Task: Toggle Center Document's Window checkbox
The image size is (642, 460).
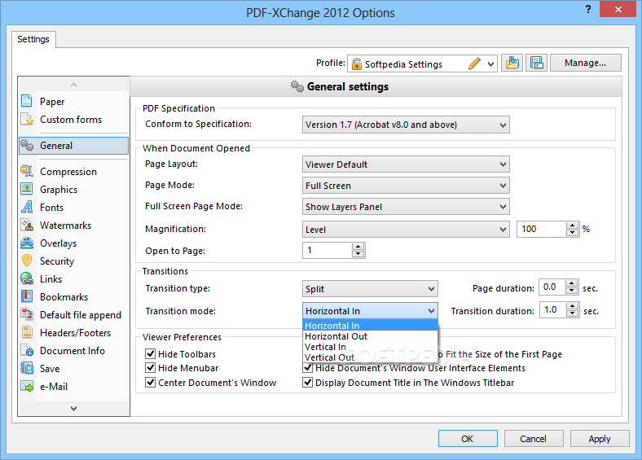Action: pyautogui.click(x=150, y=382)
